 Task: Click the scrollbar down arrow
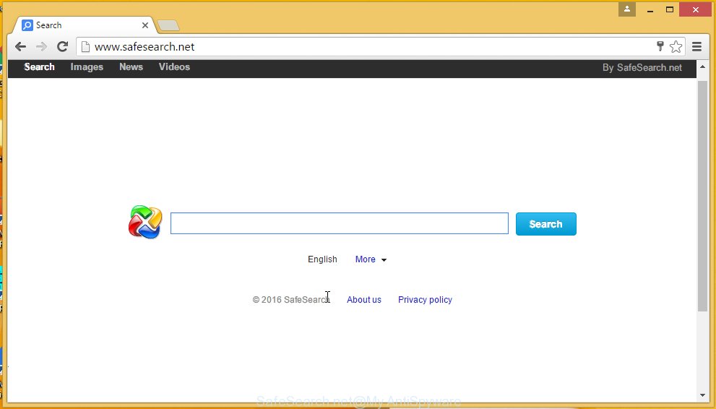tap(703, 396)
